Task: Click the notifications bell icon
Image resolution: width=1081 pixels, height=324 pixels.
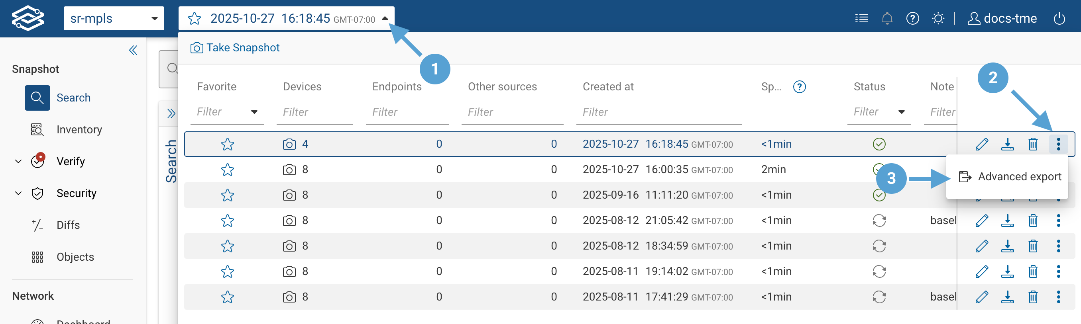Action: click(887, 18)
